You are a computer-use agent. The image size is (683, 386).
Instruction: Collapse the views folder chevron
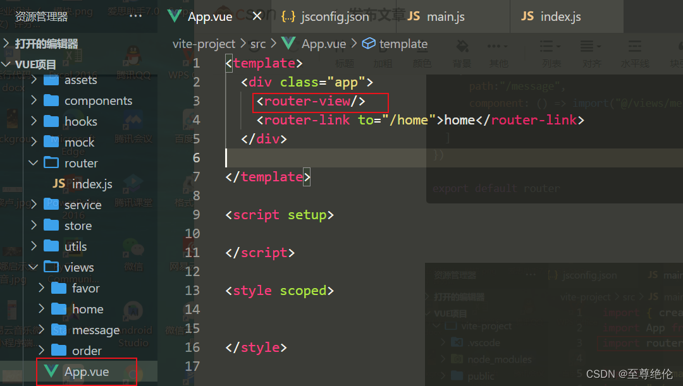coord(34,267)
